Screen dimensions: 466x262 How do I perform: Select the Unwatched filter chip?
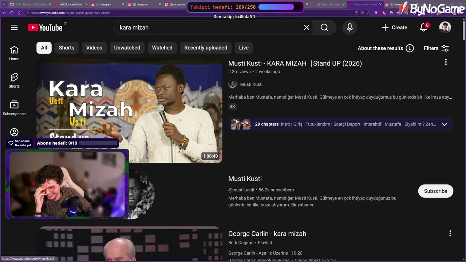[x=127, y=48]
